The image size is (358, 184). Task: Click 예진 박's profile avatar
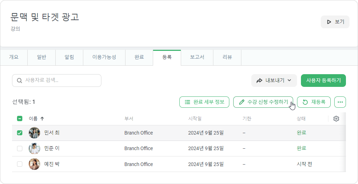click(x=34, y=164)
